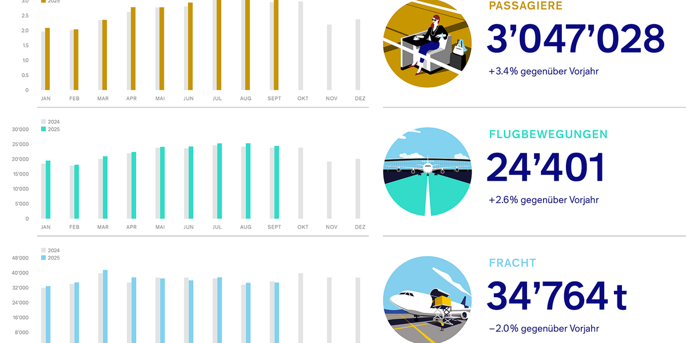Click the +3.4% gegenüber Vorjahr text

point(543,72)
